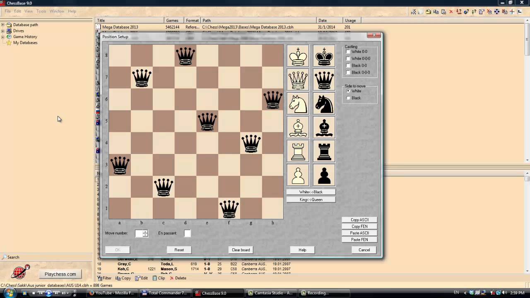The height and width of the screenshot is (298, 530).
Task: Click the Paste ASCII button
Action: coord(359,233)
